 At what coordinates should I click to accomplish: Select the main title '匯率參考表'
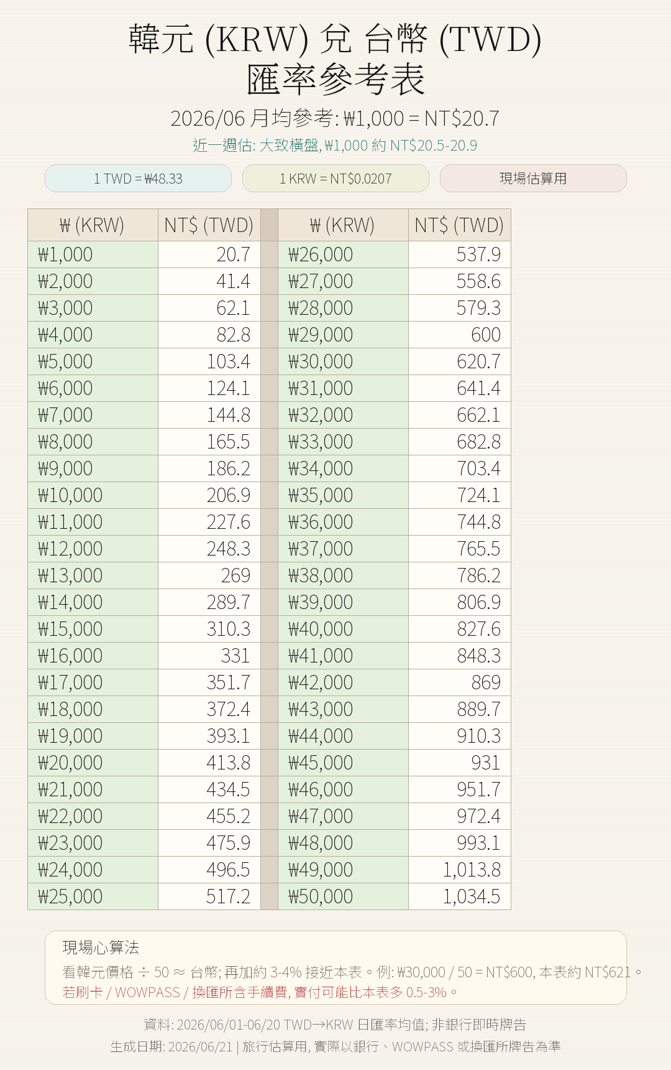(x=335, y=80)
